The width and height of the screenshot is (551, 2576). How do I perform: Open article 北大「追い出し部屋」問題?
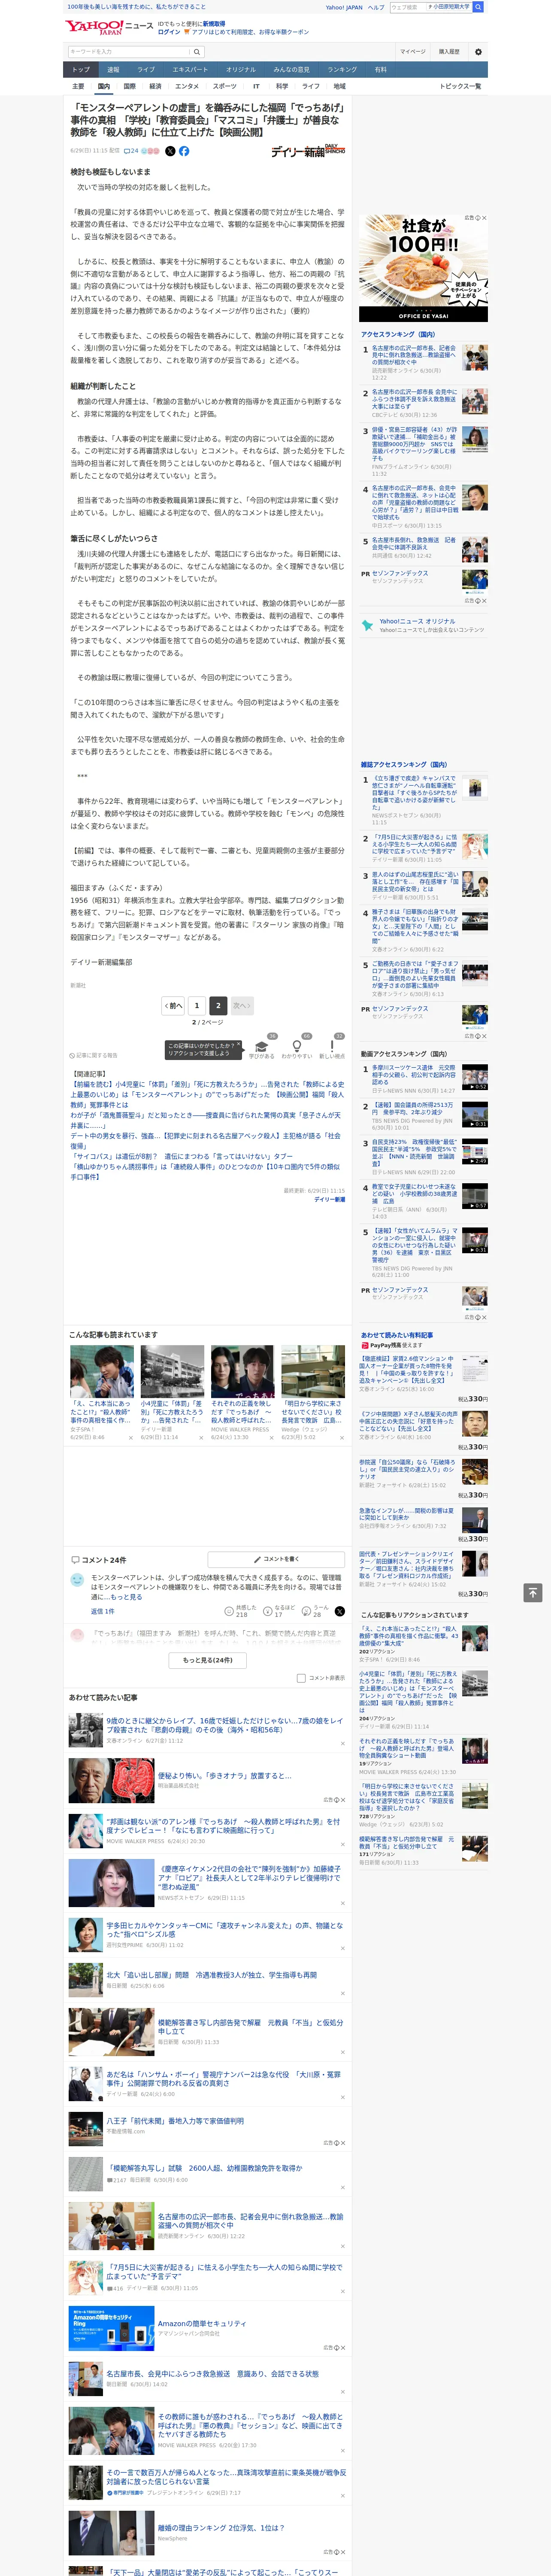point(212,1975)
